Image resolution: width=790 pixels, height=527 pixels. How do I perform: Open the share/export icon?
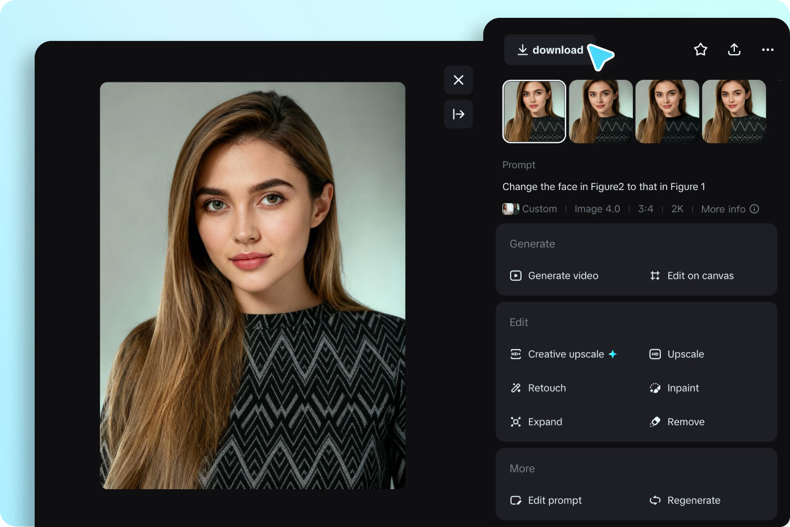[734, 49]
